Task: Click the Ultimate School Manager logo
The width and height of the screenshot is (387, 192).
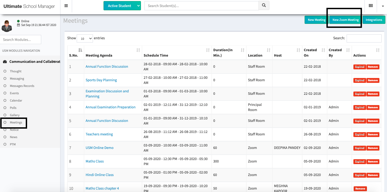Action: (x=29, y=6)
